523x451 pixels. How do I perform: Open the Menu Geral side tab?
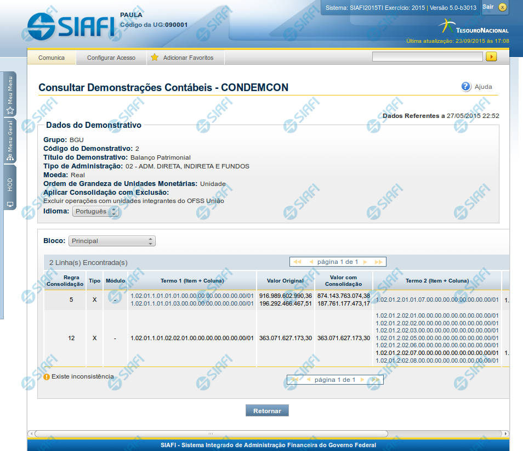click(10, 140)
